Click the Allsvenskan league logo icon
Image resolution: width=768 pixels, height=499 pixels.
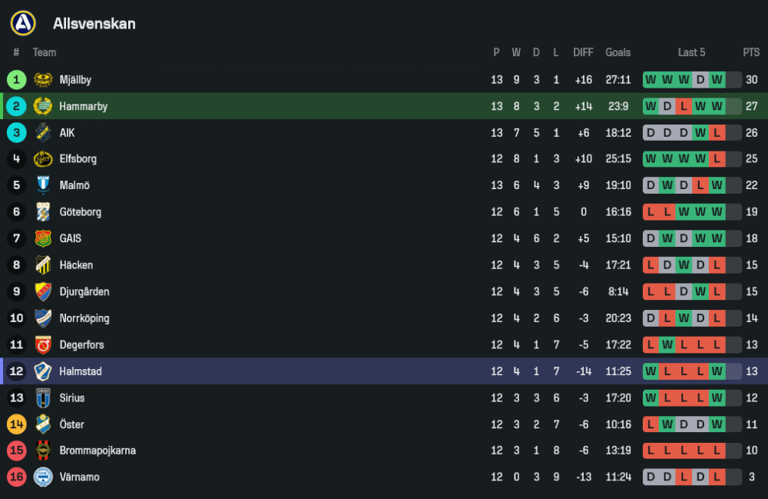pyautogui.click(x=23, y=23)
